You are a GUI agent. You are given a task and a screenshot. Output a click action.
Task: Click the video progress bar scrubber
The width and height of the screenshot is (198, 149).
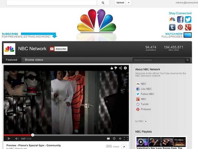[x=33, y=135]
